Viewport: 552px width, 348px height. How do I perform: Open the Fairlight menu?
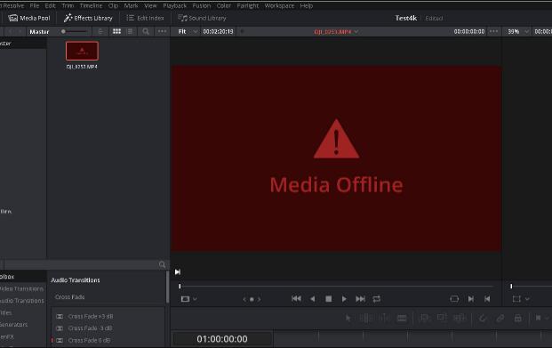[247, 5]
